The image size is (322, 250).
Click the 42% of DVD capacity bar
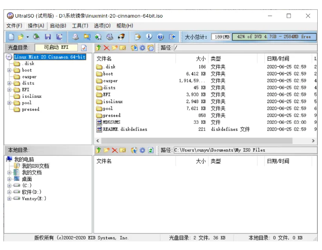click(x=274, y=37)
